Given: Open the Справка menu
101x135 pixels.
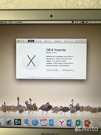Looking at the screenshot, I should click(18, 22).
